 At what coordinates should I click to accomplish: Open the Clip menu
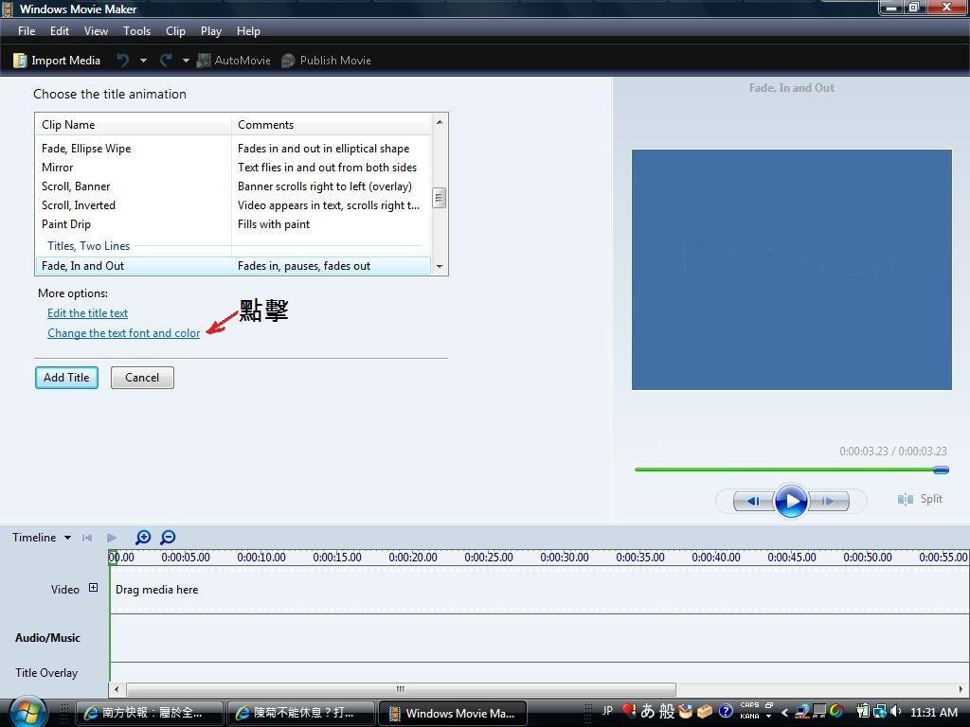[x=175, y=31]
